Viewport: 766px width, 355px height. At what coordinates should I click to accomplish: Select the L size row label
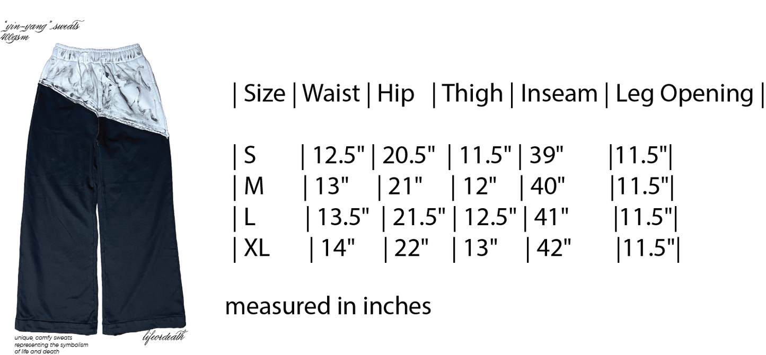pos(250,218)
